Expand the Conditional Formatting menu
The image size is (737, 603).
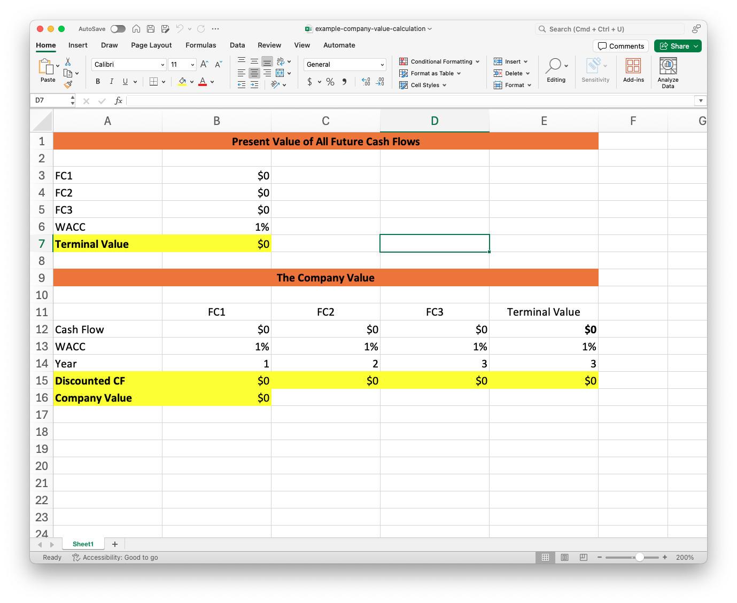click(x=439, y=61)
